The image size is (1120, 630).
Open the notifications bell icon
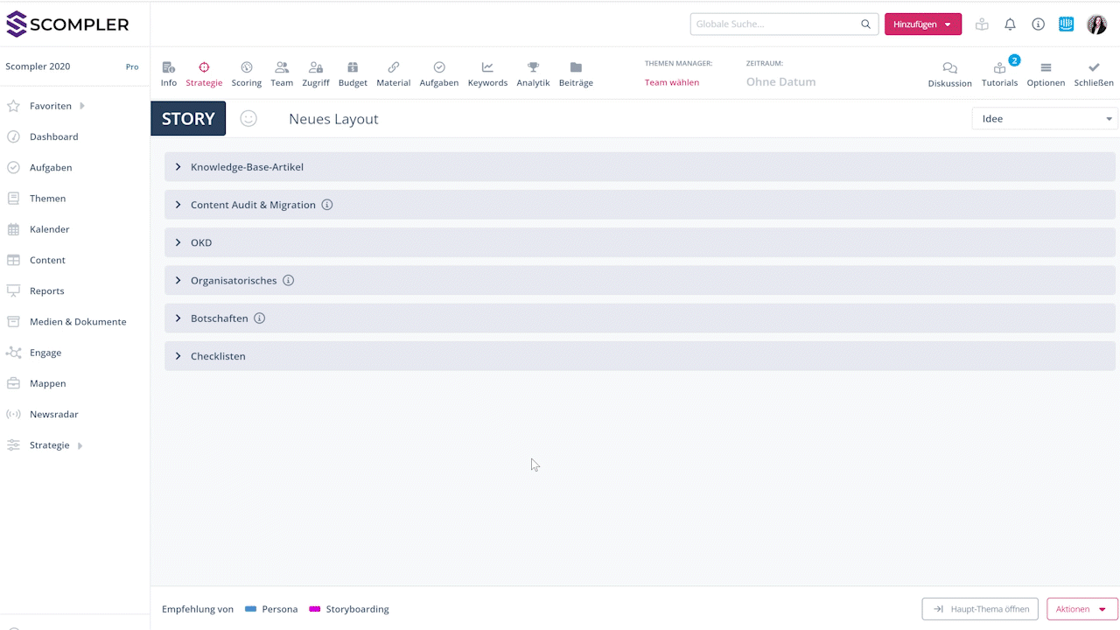point(1010,24)
